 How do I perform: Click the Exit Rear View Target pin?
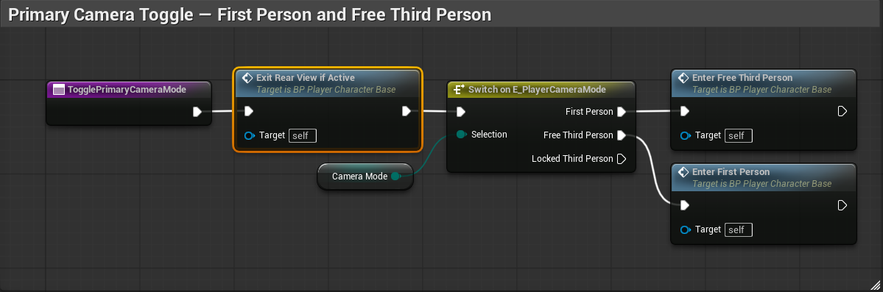(250, 135)
